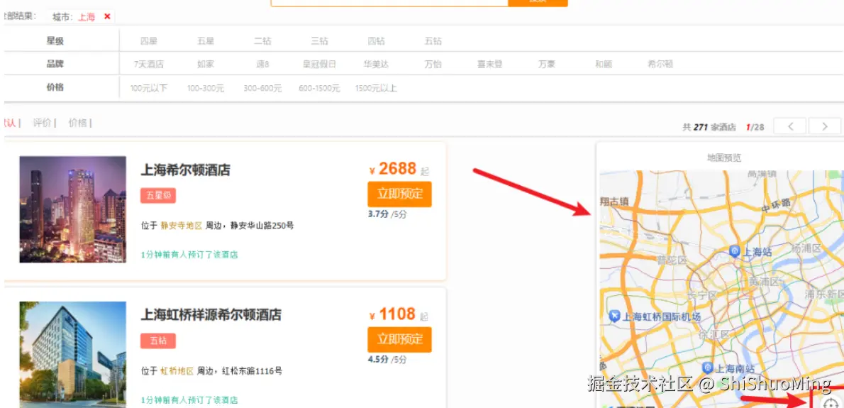Click the 五星级 tag on 上海希尔顿酒店

(x=158, y=196)
